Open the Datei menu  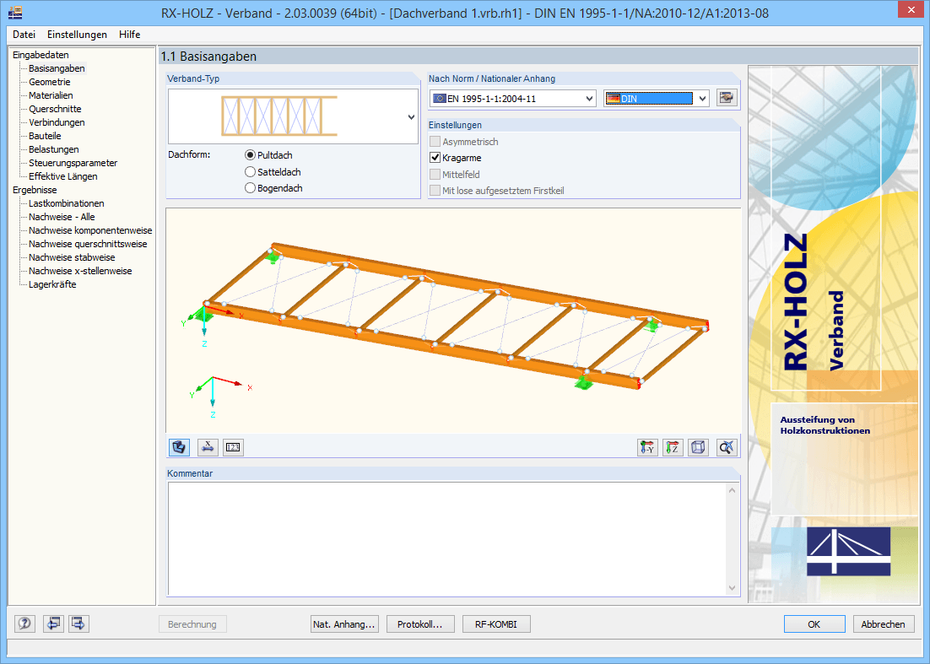pos(24,35)
